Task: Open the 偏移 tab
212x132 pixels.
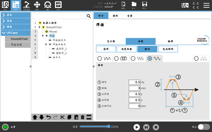Action: click(x=170, y=41)
